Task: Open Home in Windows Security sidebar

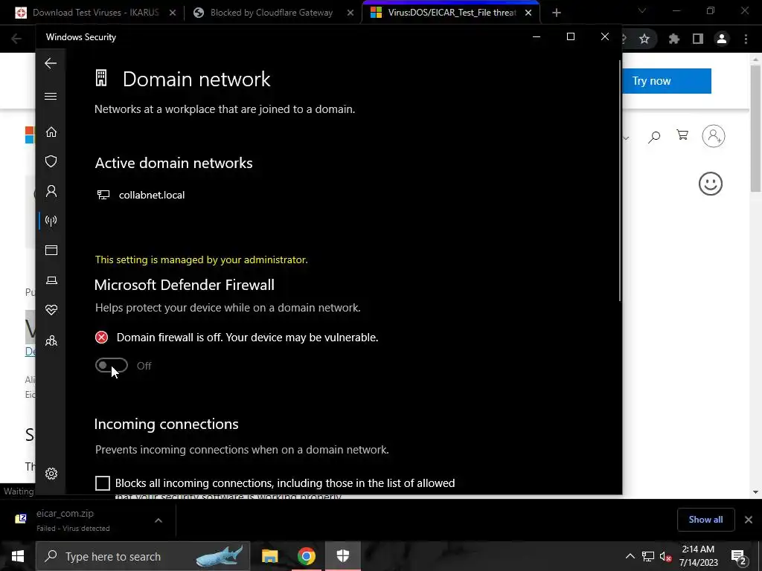Action: click(51, 132)
